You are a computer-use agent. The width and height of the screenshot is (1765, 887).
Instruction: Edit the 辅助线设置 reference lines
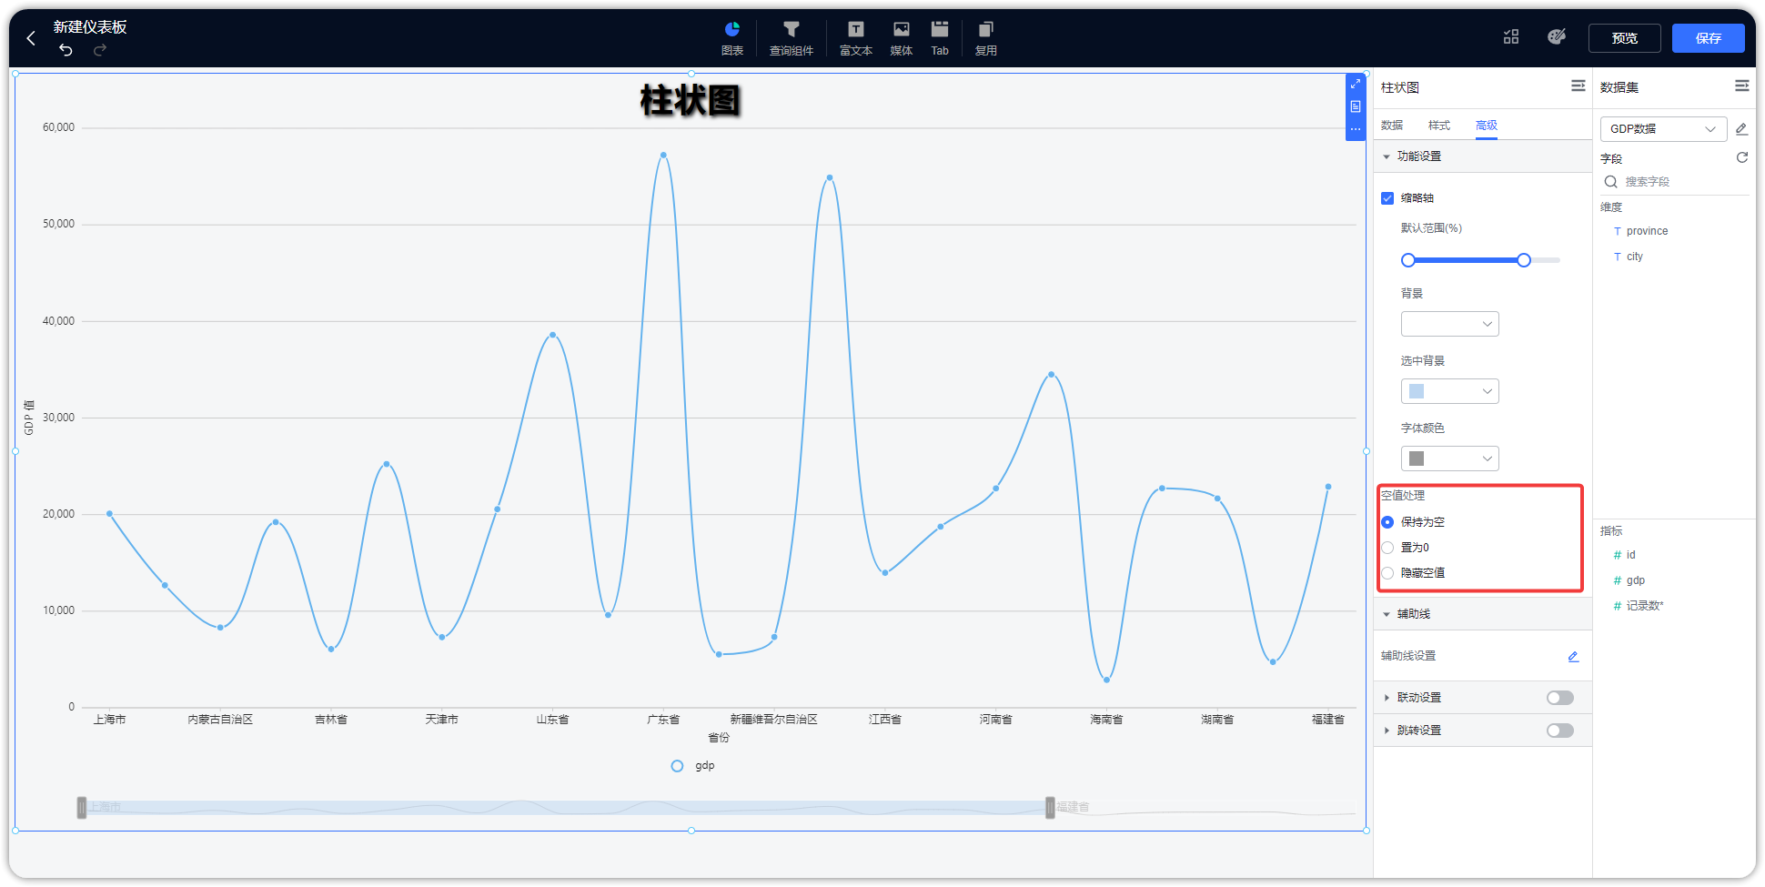1573,656
